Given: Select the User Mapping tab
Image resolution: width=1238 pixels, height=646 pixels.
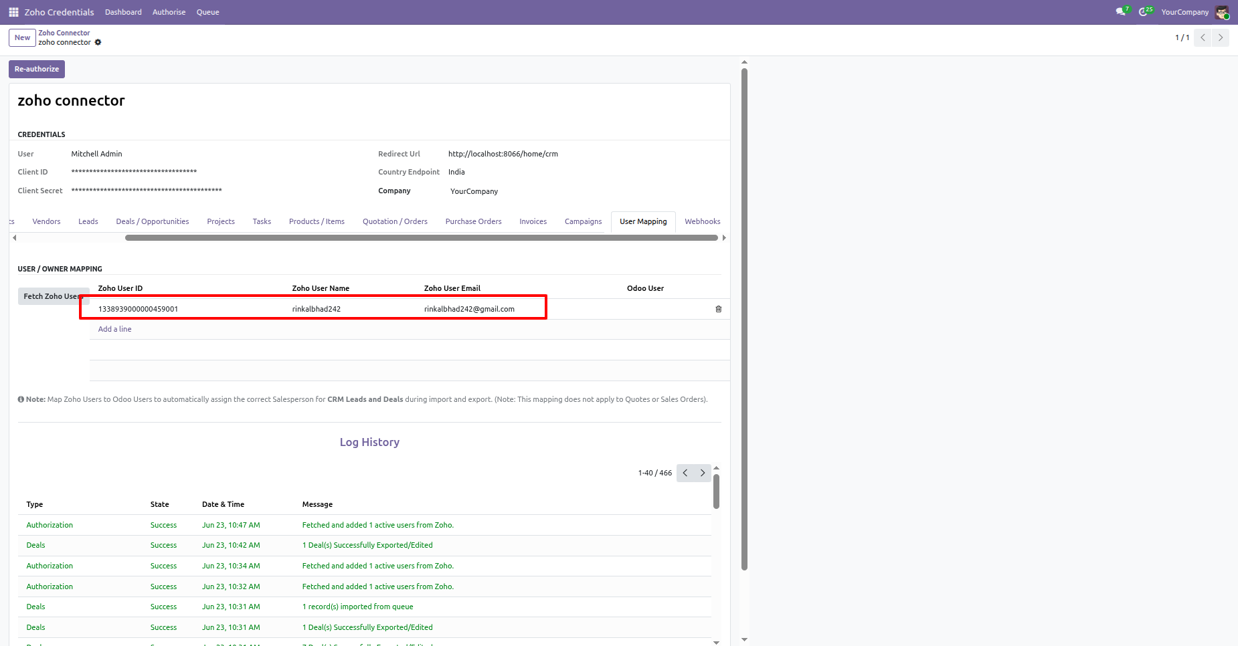Looking at the screenshot, I should coord(643,221).
